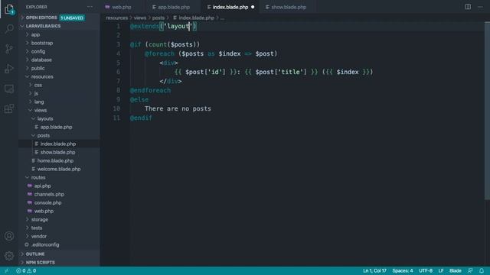Open Remote Explorer view
Viewport: 490px width, 275px height.
click(9, 89)
